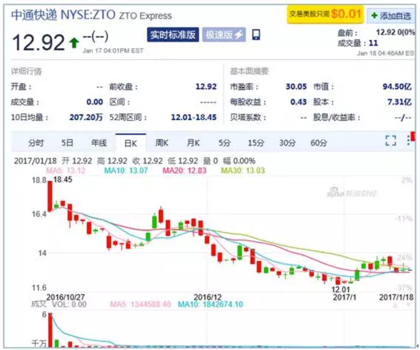Click the green plus in 添加自选

374,16
